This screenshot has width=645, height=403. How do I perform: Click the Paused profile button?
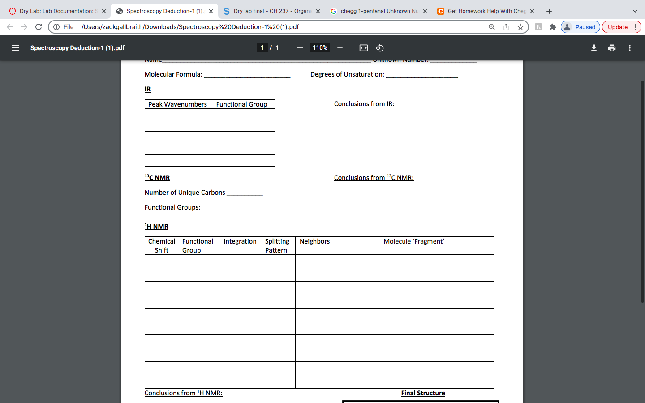(x=580, y=27)
